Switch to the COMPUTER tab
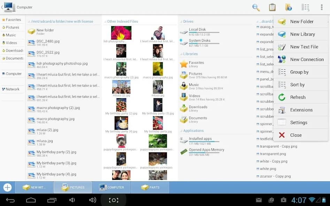330x206 pixels. coord(112,187)
